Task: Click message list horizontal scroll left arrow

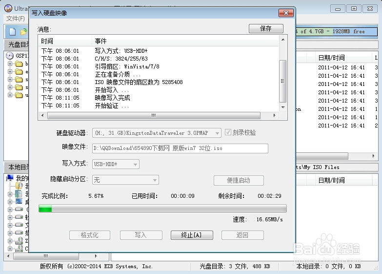Action: point(42,115)
